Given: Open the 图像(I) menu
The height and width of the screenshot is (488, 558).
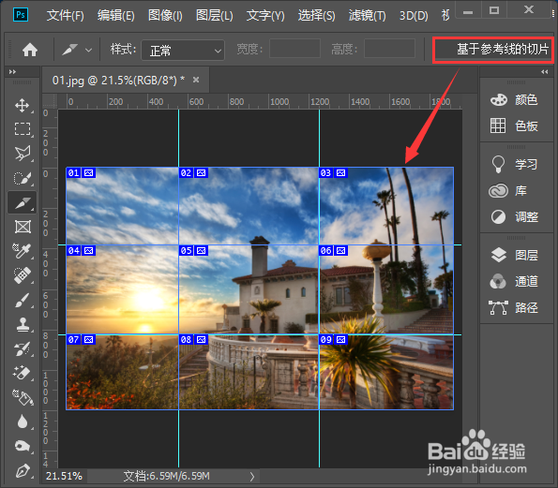Looking at the screenshot, I should coord(165,16).
